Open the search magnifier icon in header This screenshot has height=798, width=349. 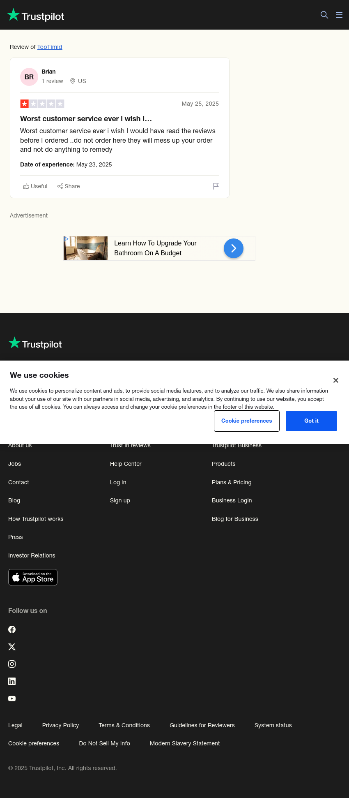pyautogui.click(x=324, y=15)
